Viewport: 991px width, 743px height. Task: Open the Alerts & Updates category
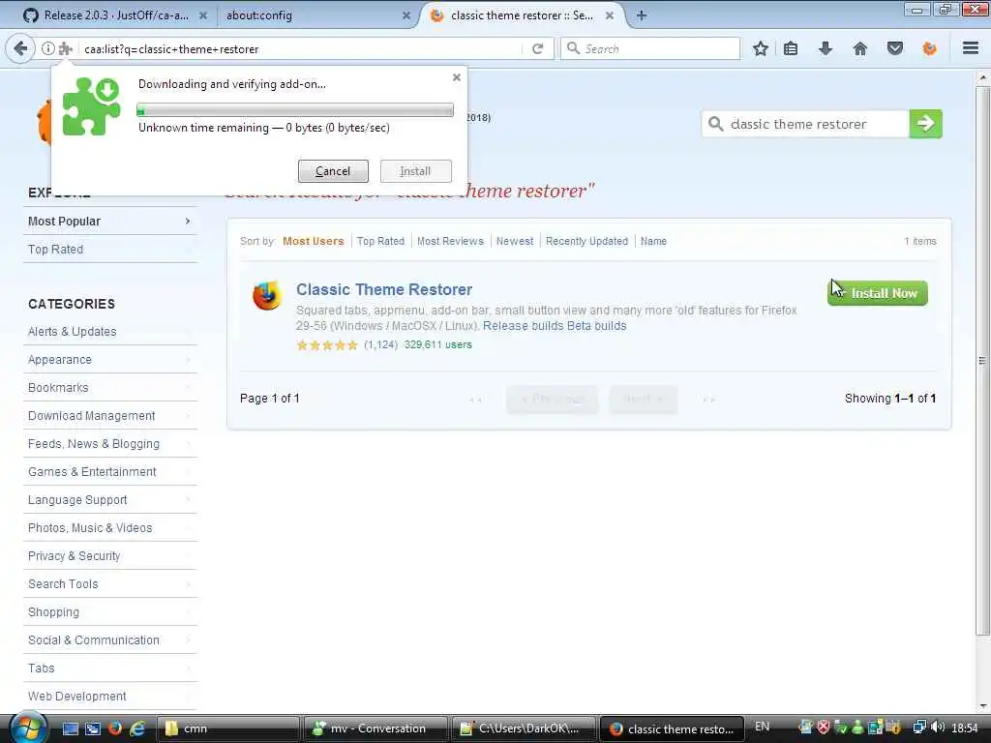tap(109, 331)
